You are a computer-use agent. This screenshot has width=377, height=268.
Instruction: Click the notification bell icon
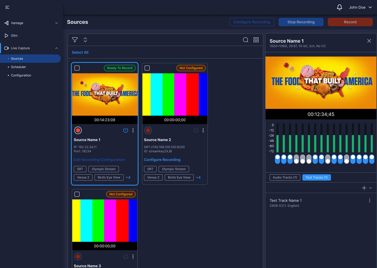click(339, 7)
